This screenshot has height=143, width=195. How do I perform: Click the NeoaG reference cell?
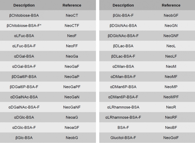(x=72, y=117)
